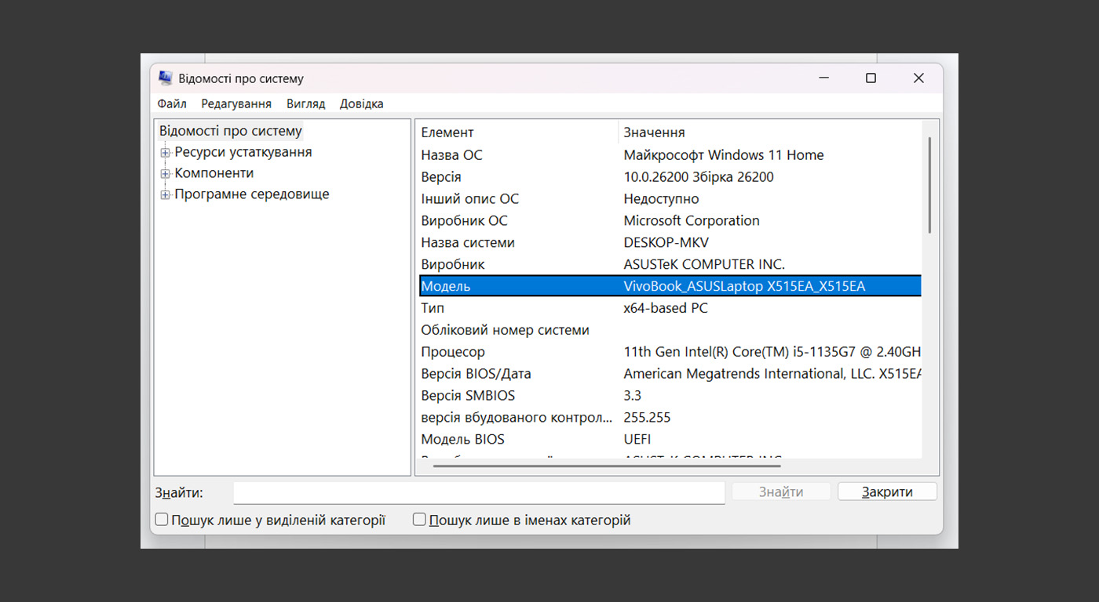Select Програмне середовище tree item
This screenshot has width=1099, height=602.
pyautogui.click(x=252, y=194)
